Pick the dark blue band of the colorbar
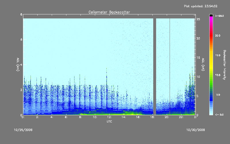 point(211,98)
